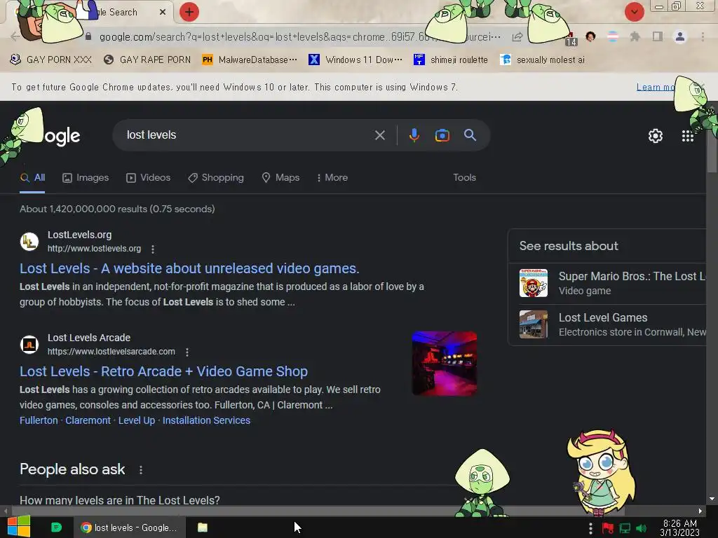718x538 pixels.
Task: Open File Explorer from the taskbar
Action: [203, 527]
